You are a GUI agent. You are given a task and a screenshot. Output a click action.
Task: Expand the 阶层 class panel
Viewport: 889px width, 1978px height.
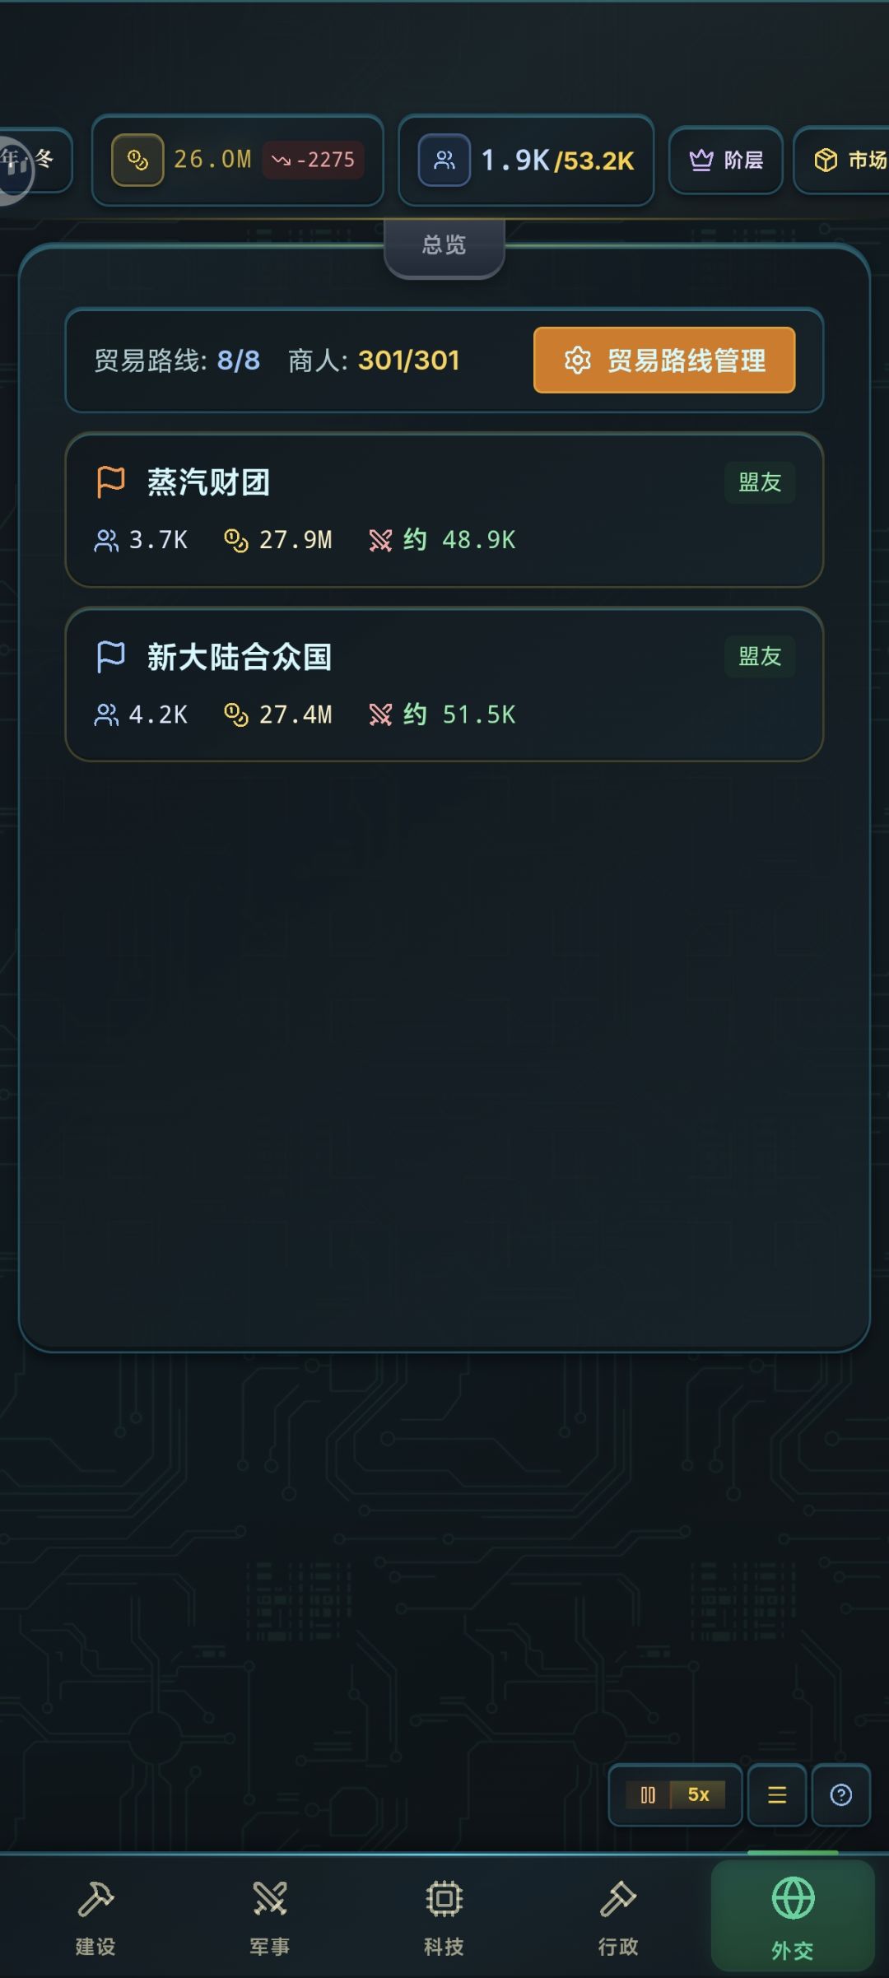click(726, 160)
